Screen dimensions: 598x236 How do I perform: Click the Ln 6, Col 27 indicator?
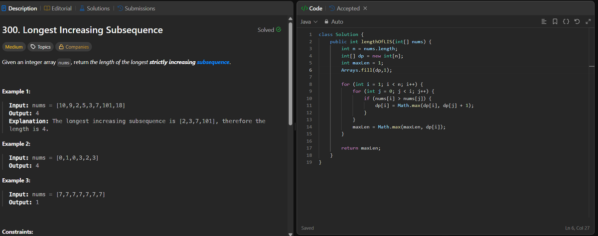[578, 228]
